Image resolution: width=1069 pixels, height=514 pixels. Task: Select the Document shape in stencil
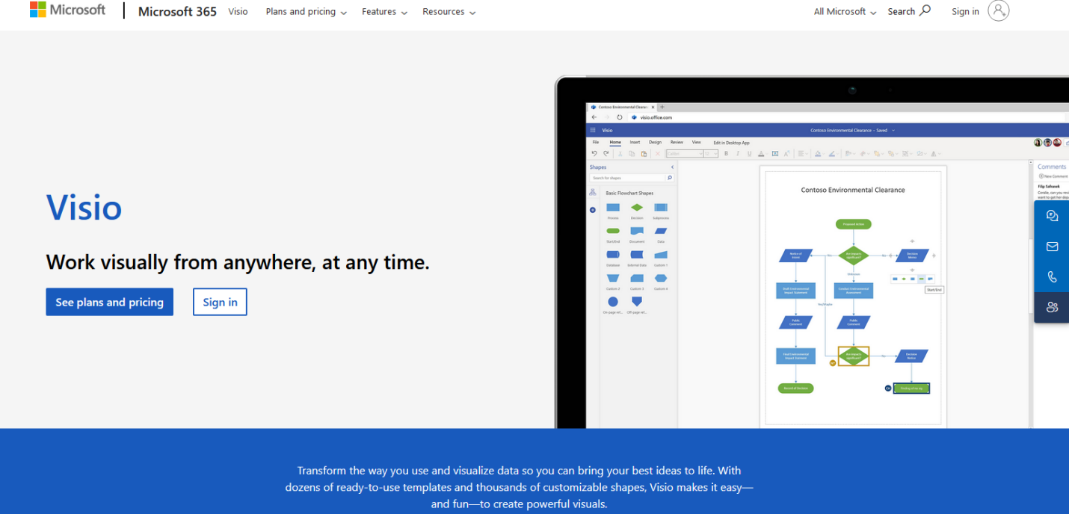coord(637,232)
